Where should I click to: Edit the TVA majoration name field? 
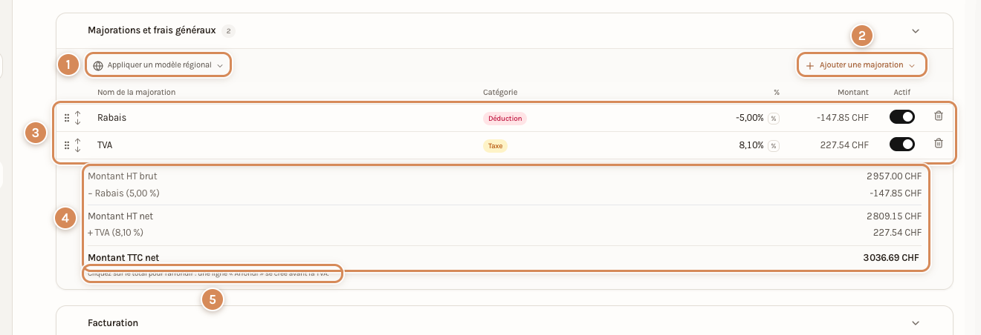[x=282, y=145]
